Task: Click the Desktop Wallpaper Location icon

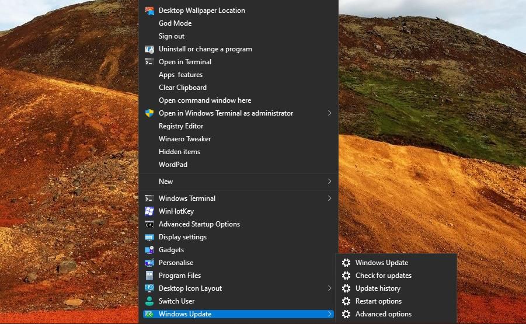Action: (149, 11)
